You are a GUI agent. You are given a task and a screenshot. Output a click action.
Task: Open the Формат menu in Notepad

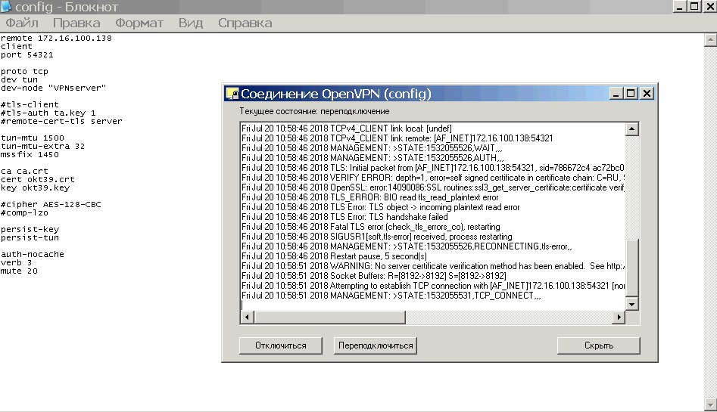[x=139, y=23]
